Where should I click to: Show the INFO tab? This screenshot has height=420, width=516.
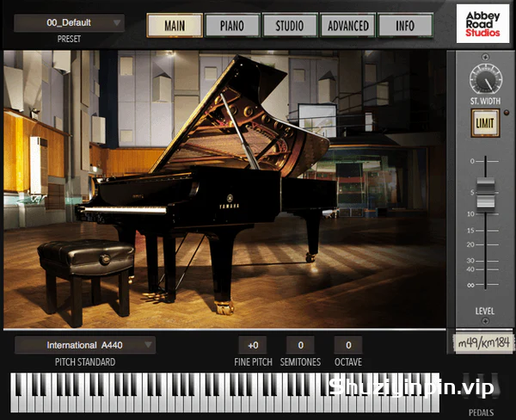point(405,25)
